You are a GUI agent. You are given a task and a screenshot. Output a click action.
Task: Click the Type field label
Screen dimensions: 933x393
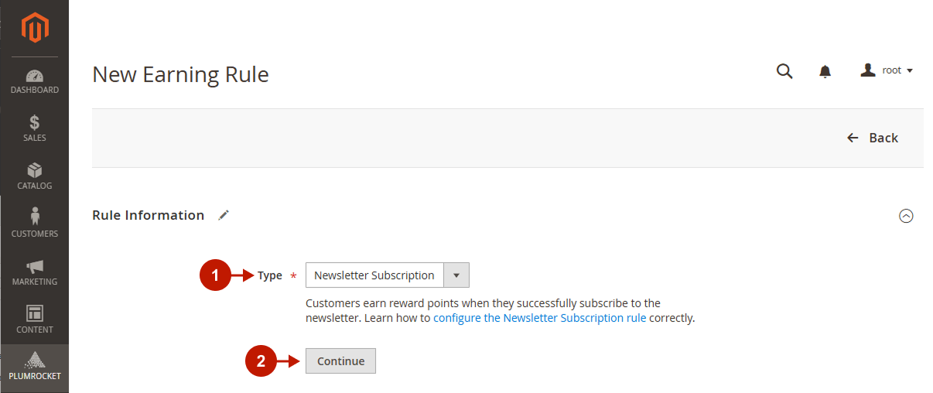point(270,275)
